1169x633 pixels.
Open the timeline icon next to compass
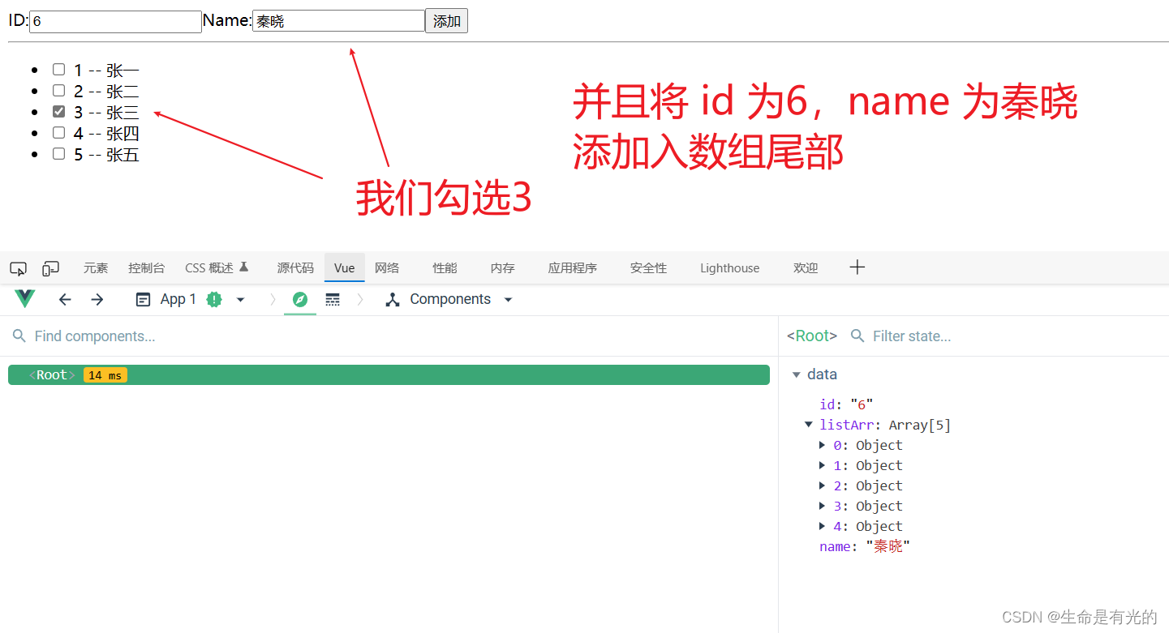333,300
